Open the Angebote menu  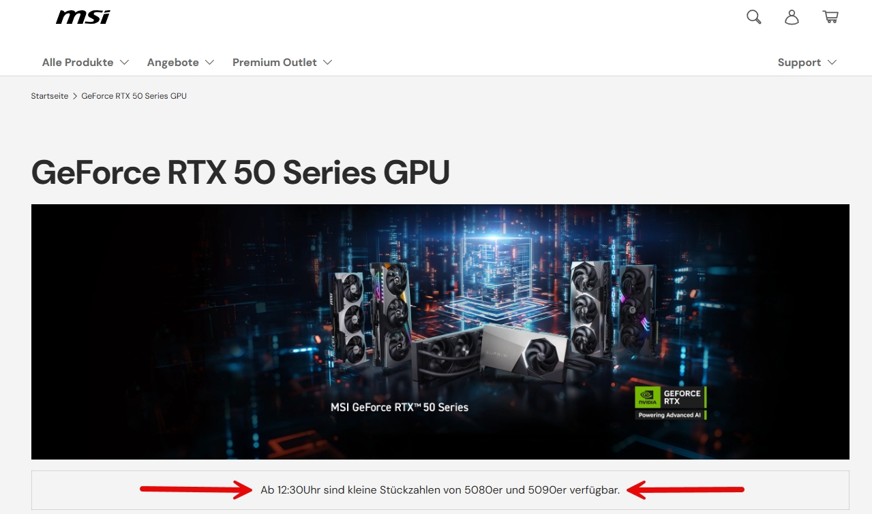point(181,62)
